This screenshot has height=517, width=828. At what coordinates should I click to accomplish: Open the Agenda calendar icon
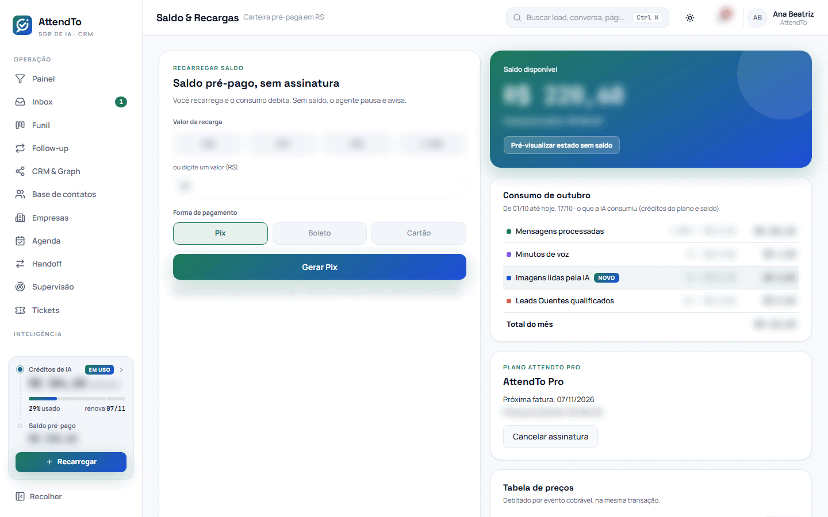click(x=20, y=241)
